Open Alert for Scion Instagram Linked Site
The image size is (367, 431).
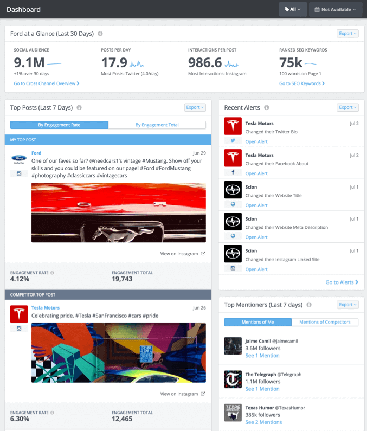pos(256,269)
